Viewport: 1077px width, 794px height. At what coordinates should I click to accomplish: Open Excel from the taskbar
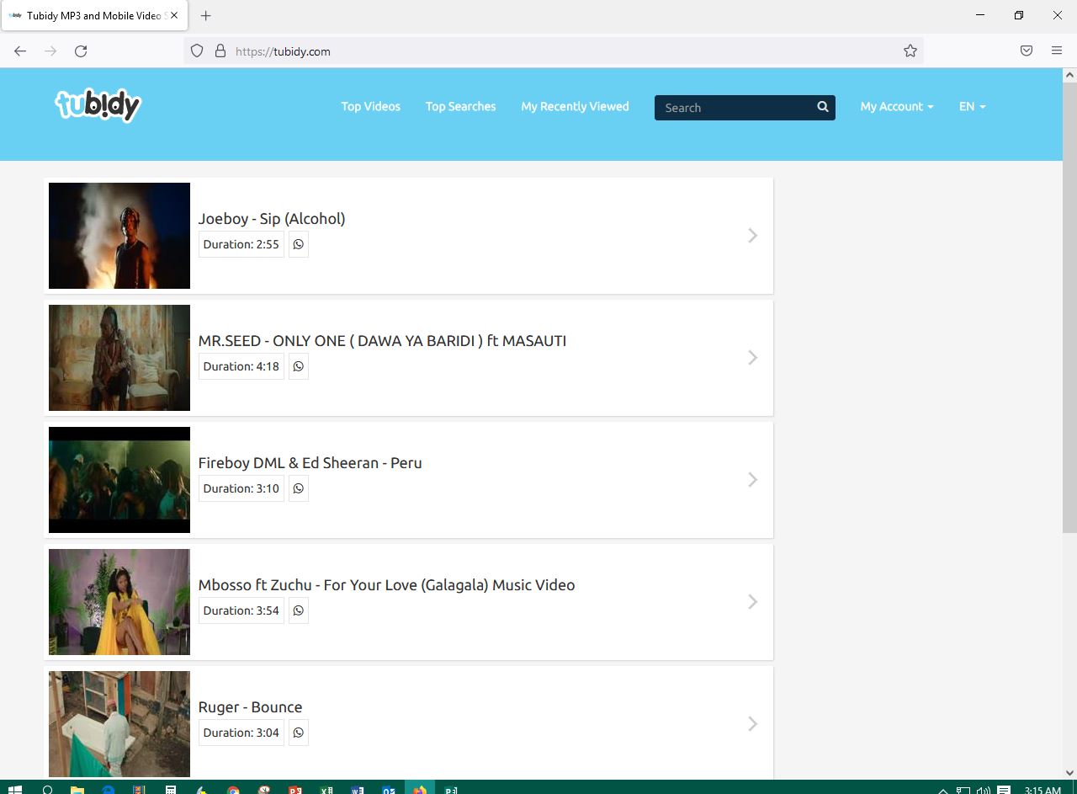[326, 790]
